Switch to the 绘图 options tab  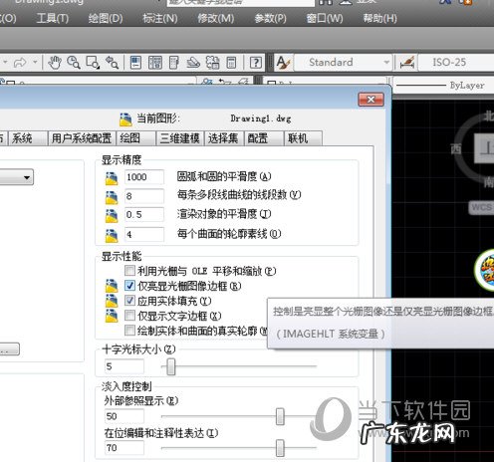tap(135, 138)
